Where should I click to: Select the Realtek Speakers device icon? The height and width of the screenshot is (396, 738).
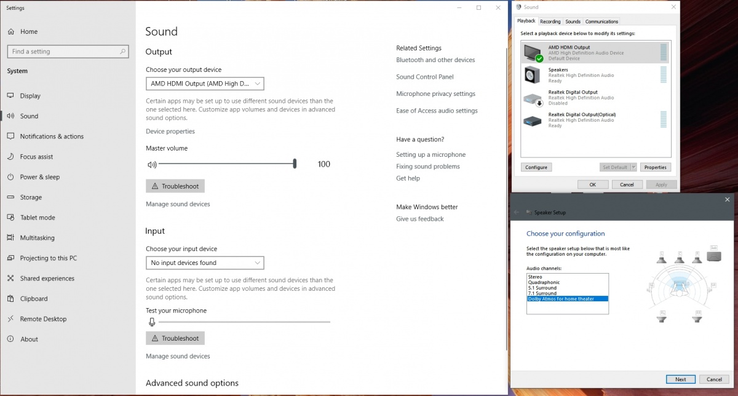point(531,76)
